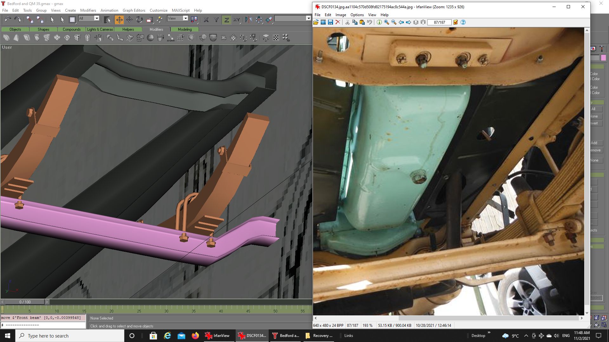Screen dimensions: 609x342
Task: Click IrfanView save disk icon
Action: tap(330, 22)
